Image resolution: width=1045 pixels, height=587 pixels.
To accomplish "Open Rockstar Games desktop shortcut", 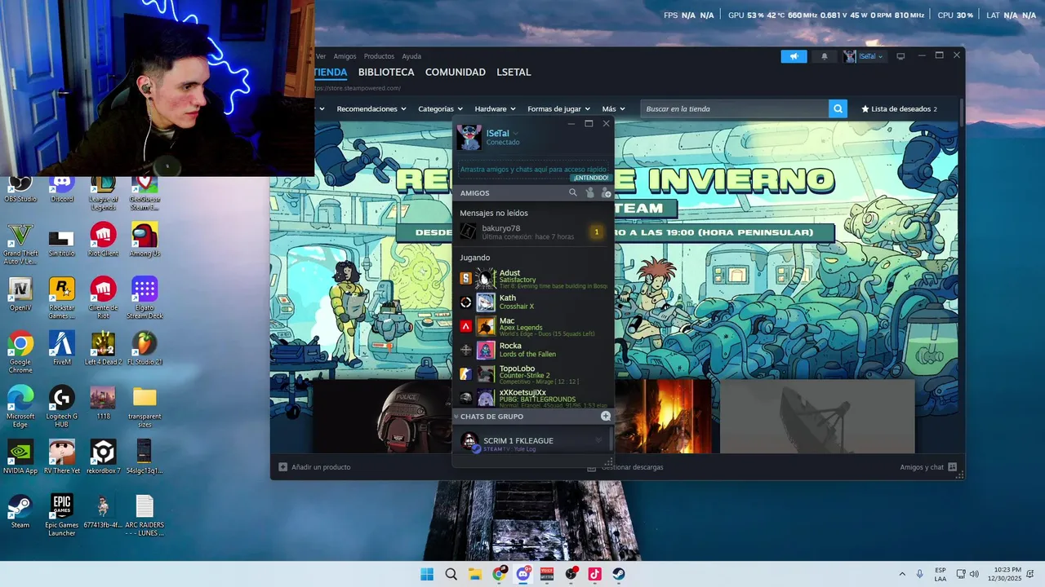I will (62, 298).
